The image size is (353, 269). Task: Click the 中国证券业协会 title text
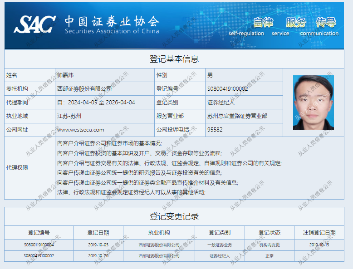click(112, 21)
